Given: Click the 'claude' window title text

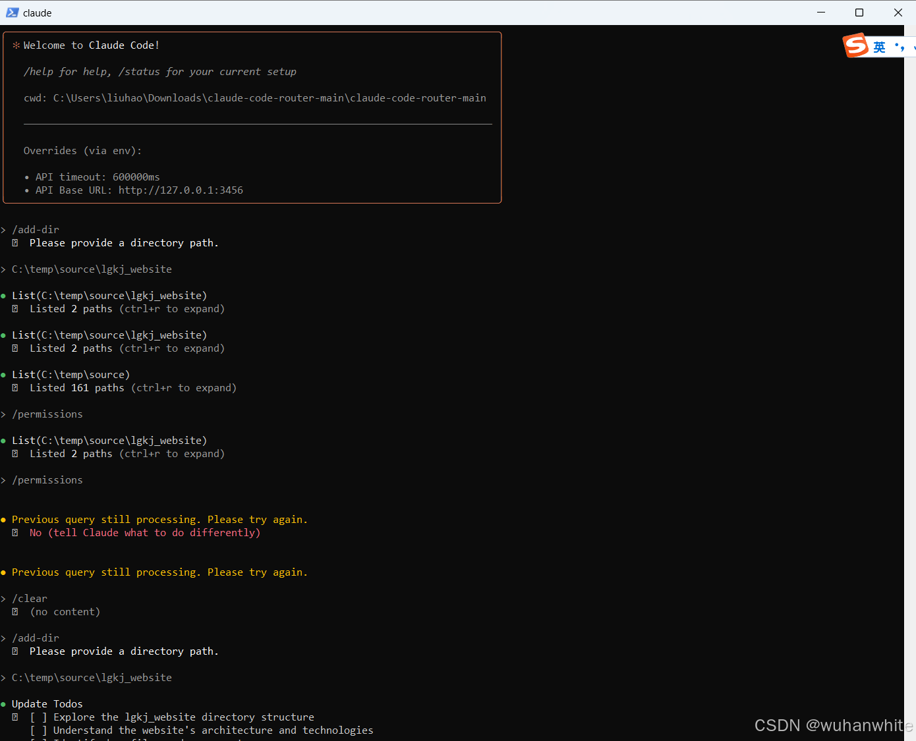Looking at the screenshot, I should pos(37,13).
